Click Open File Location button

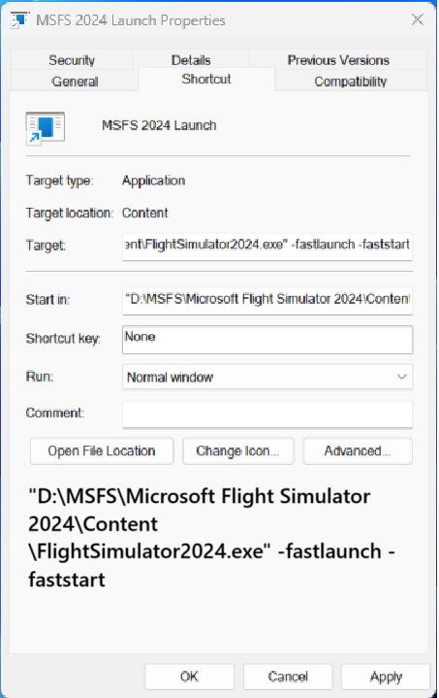[102, 451]
